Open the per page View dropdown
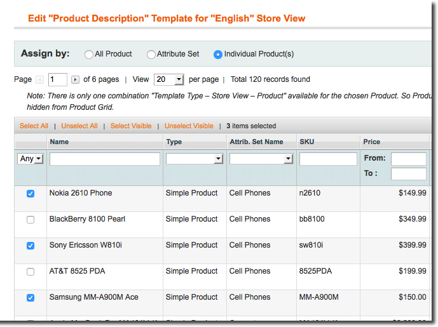 (x=169, y=79)
